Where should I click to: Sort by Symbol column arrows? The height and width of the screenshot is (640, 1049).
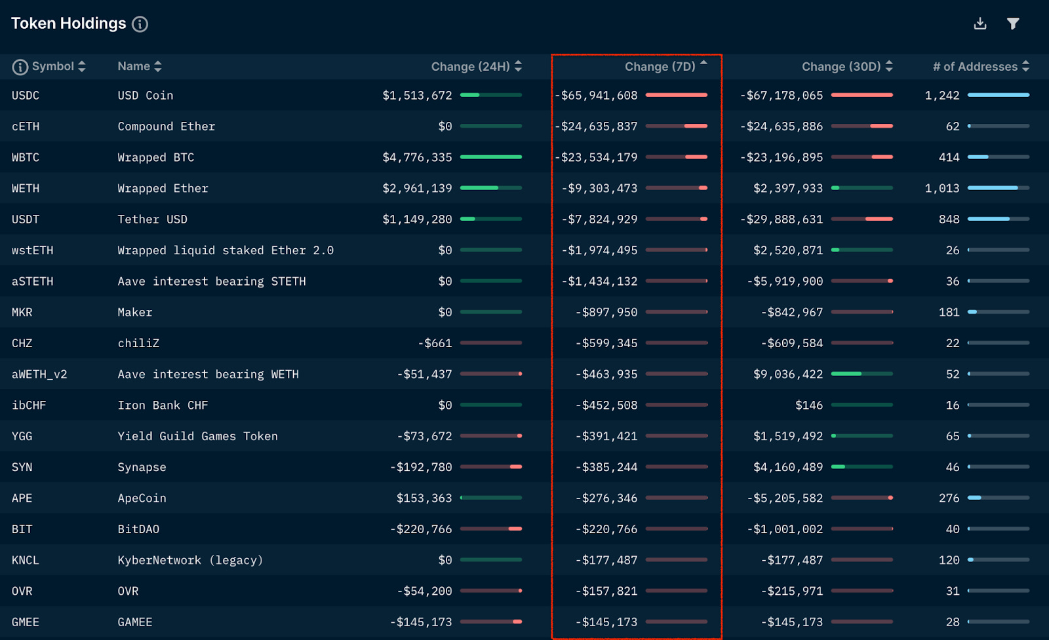pos(82,66)
